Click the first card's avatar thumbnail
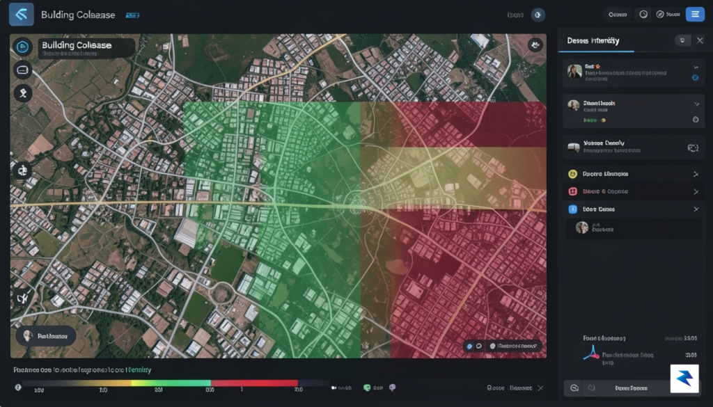The height and width of the screenshot is (407, 713). [574, 72]
